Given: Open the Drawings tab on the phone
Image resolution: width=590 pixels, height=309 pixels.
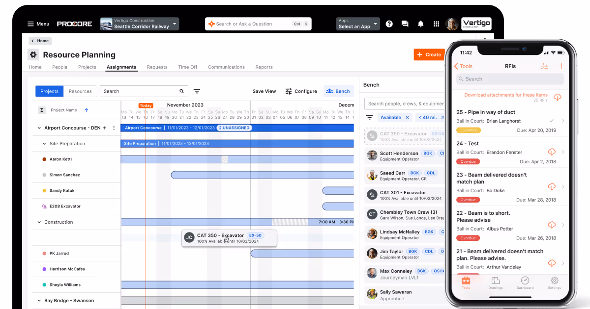Looking at the screenshot, I should [x=496, y=283].
